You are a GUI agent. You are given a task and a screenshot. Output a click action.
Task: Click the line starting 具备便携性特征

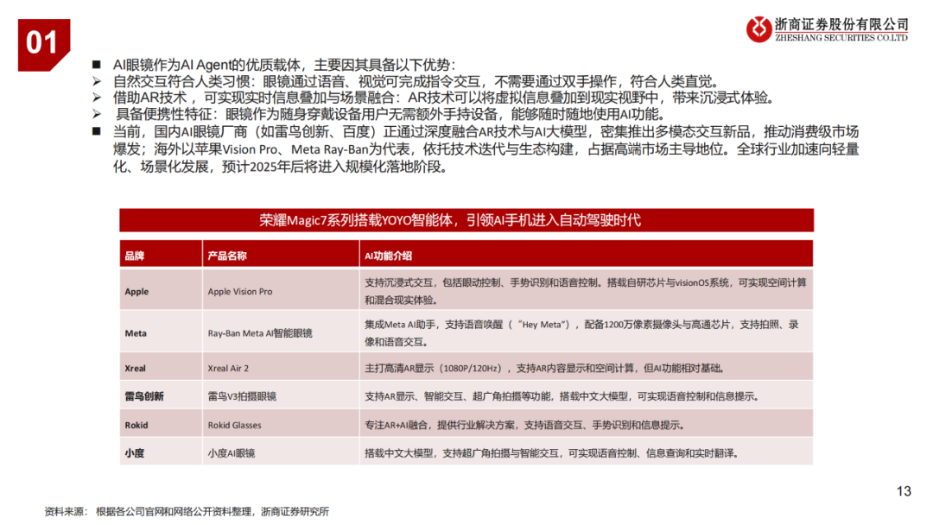point(390,114)
